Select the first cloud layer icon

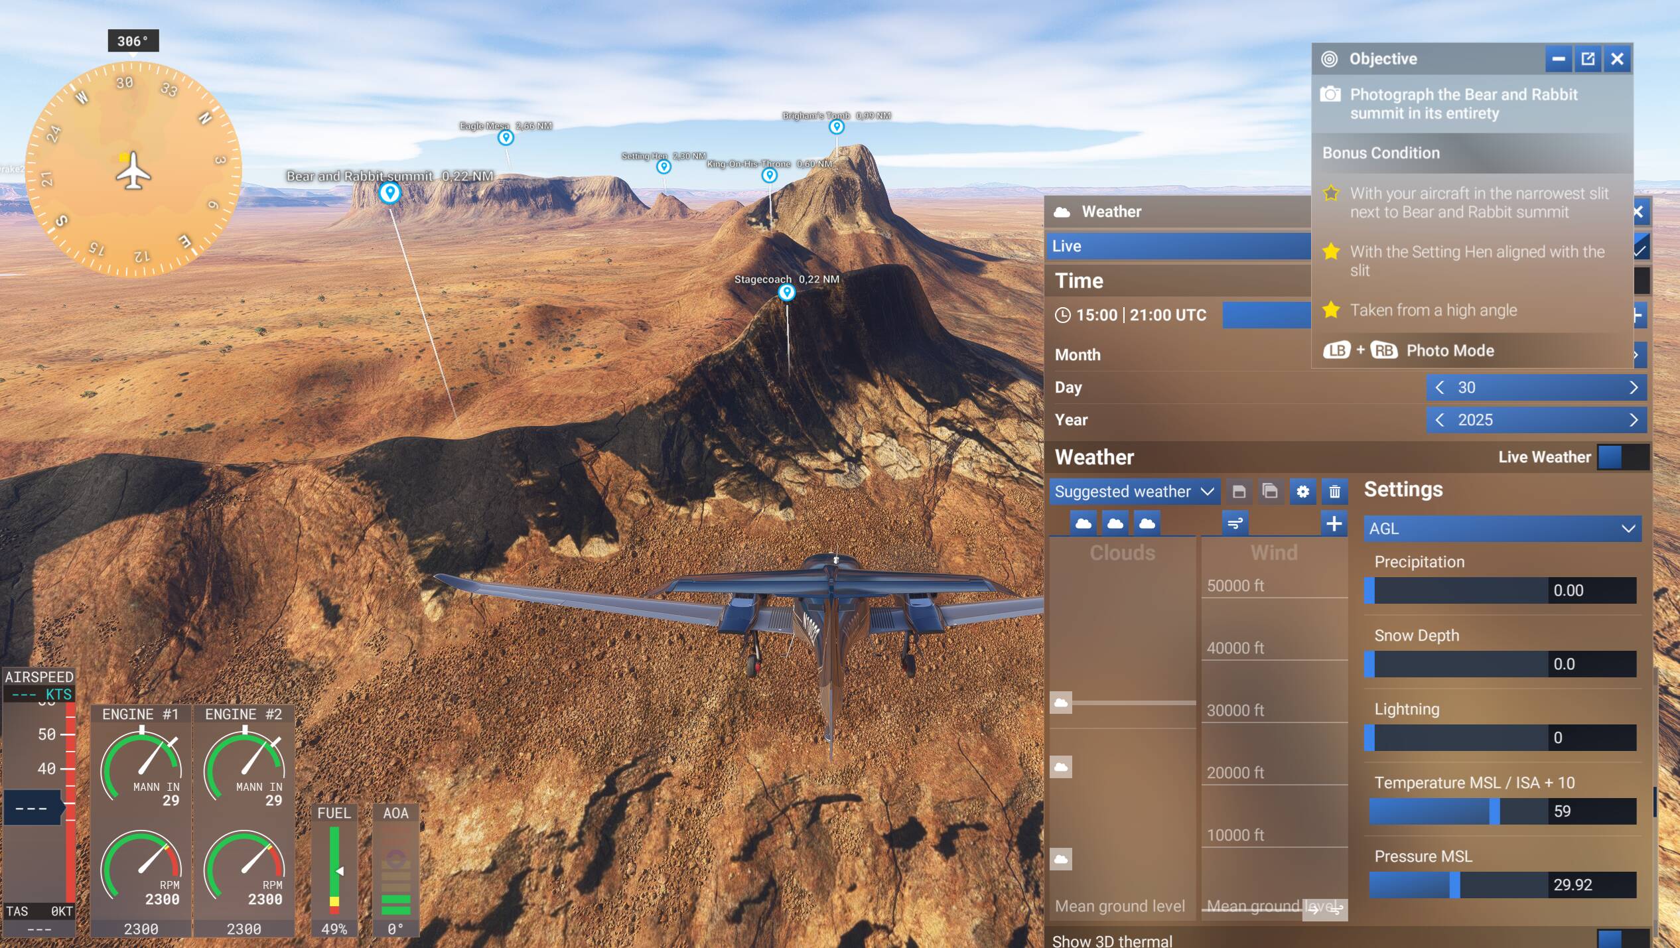coord(1083,523)
